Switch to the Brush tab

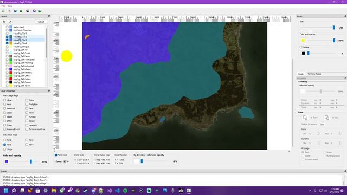(x=301, y=74)
